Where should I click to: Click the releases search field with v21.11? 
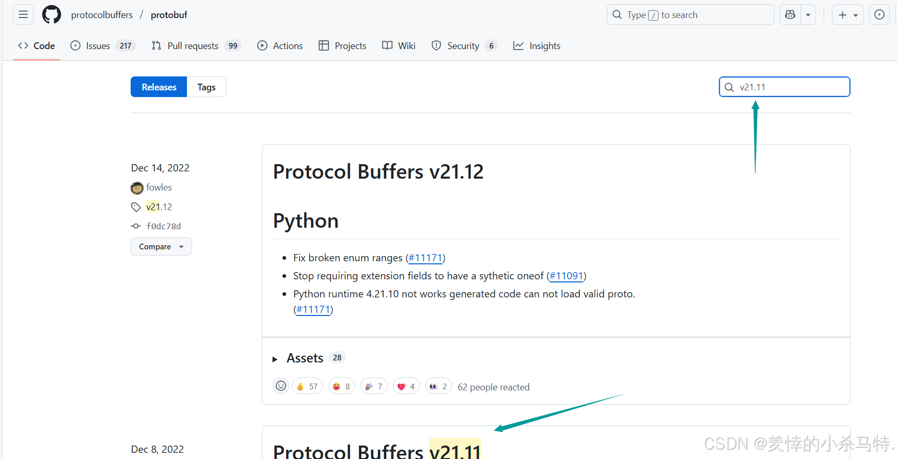[784, 87]
